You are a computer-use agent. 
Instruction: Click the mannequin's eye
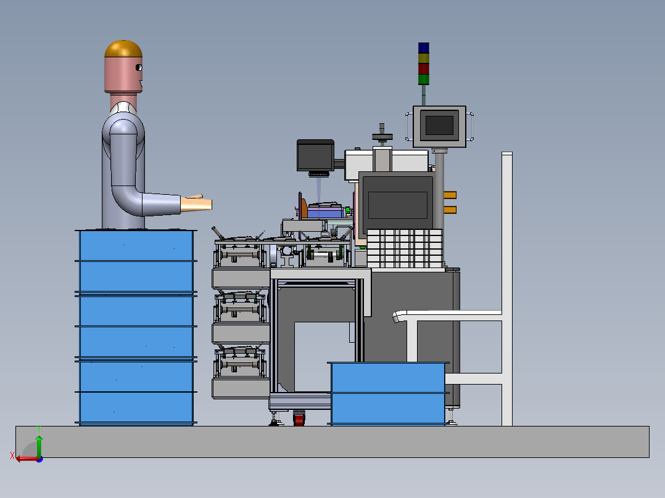point(139,67)
